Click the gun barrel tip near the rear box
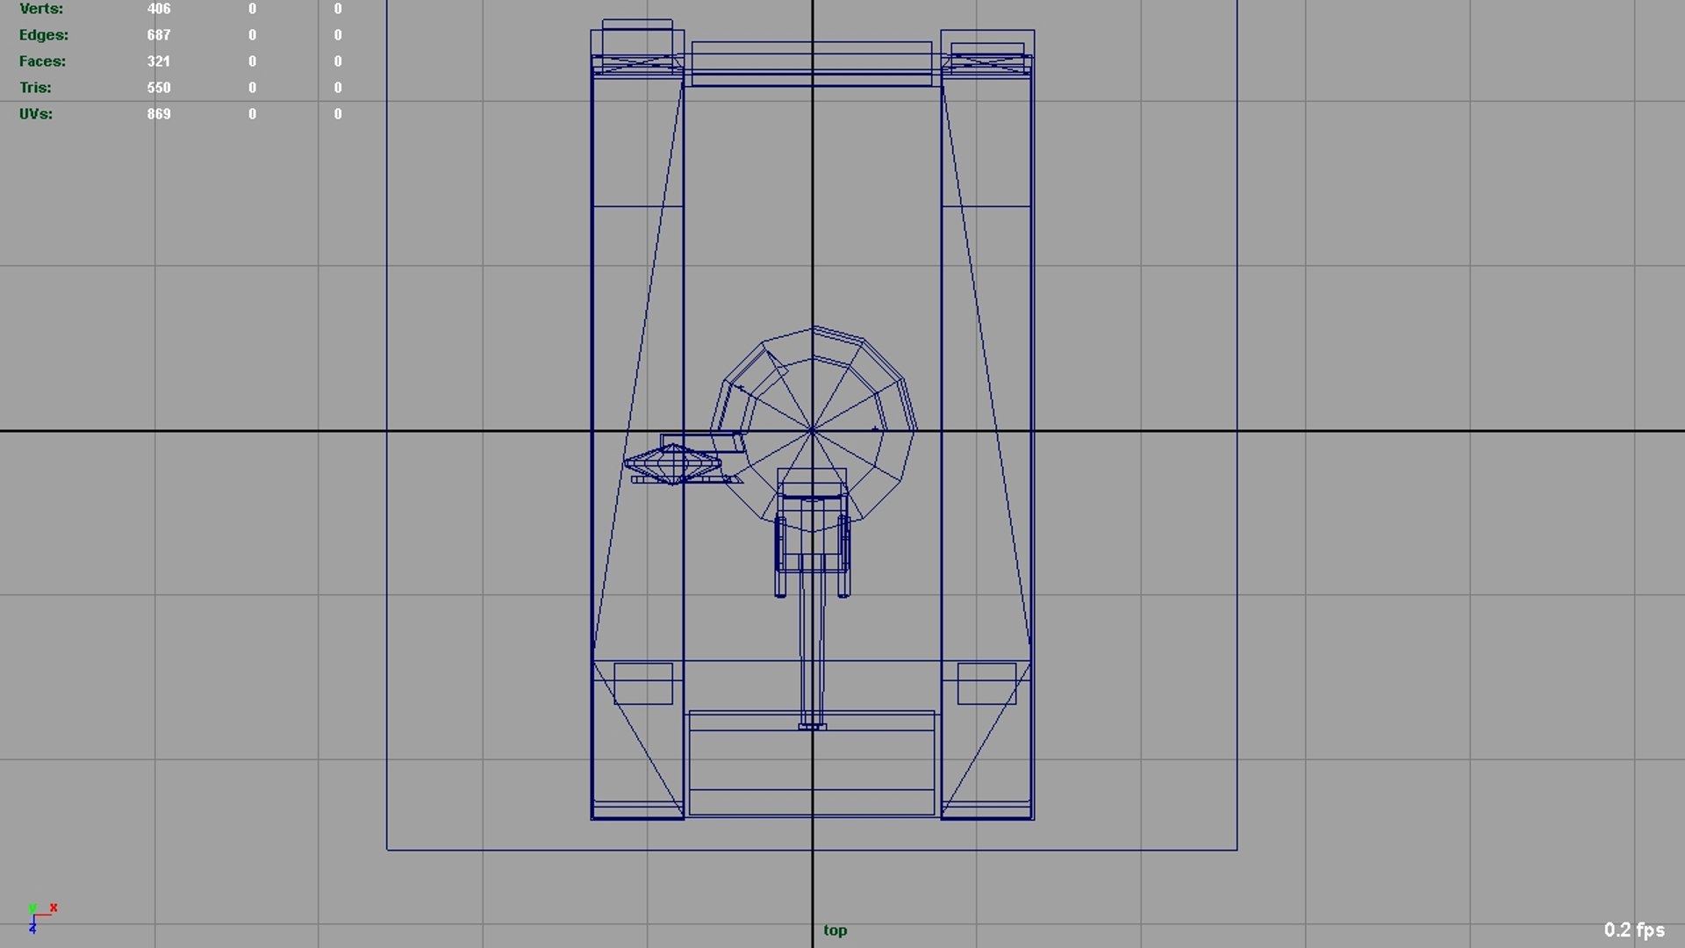Image resolution: width=1685 pixels, height=948 pixels. [x=813, y=725]
